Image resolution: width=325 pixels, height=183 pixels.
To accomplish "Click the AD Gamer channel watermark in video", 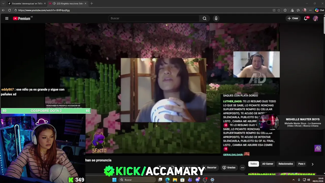I will pyautogui.click(x=318, y=148).
